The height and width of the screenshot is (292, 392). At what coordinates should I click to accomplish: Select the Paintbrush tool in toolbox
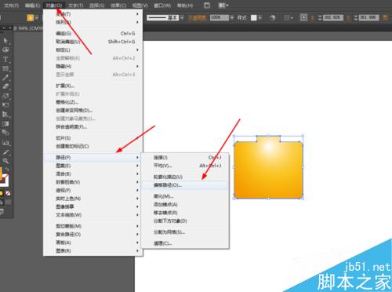pos(5,78)
